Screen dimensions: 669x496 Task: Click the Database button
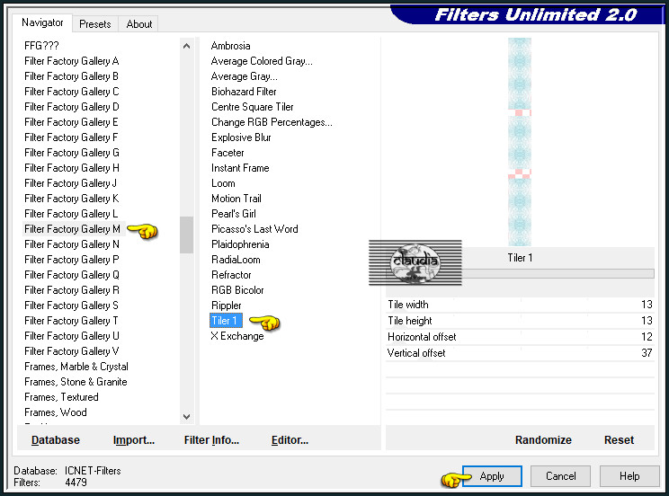click(x=56, y=439)
